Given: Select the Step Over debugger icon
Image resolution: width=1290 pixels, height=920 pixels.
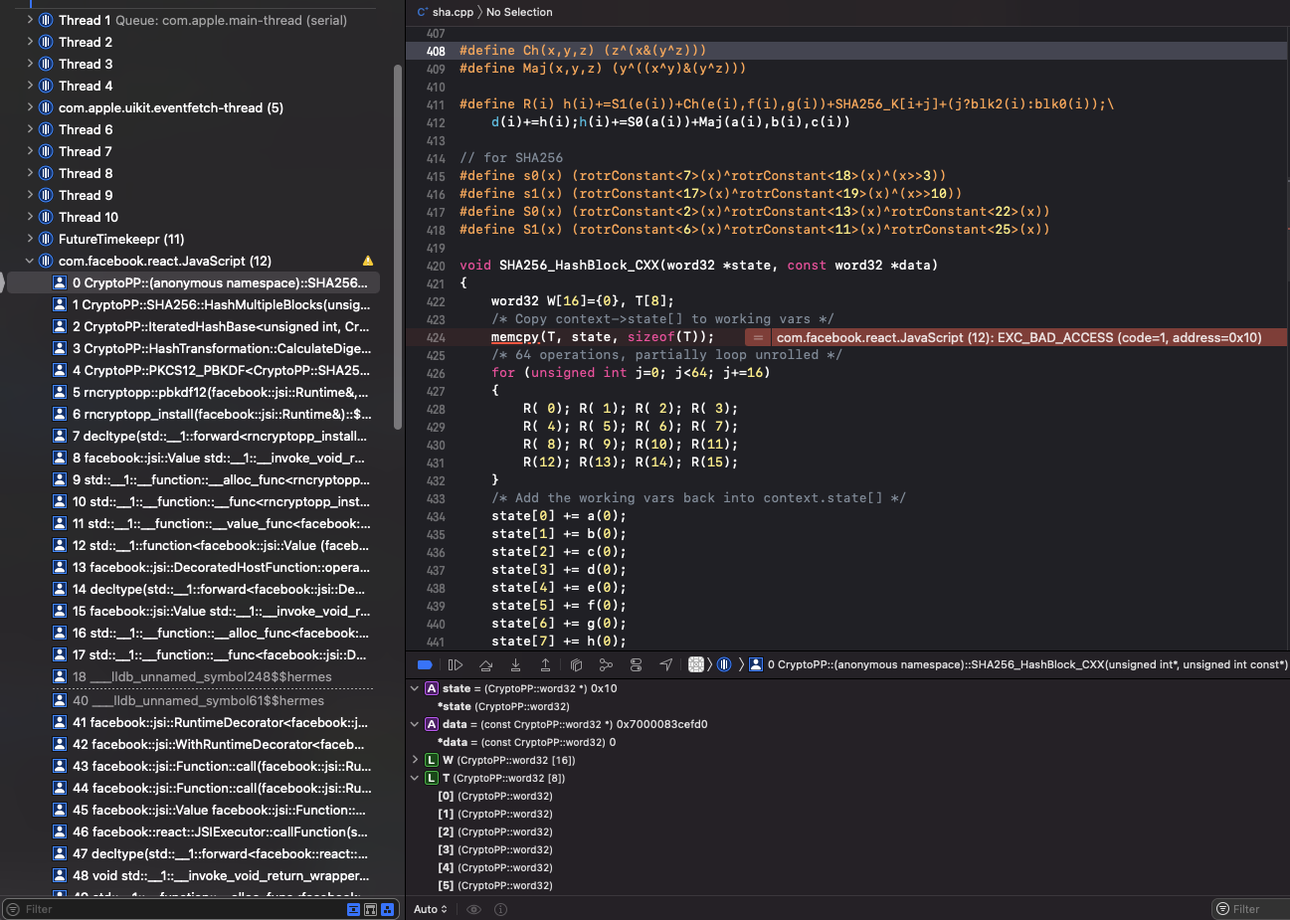Looking at the screenshot, I should pyautogui.click(x=485, y=664).
